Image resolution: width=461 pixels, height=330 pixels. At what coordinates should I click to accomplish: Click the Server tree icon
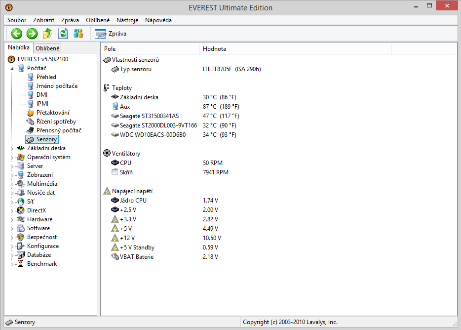(21, 166)
